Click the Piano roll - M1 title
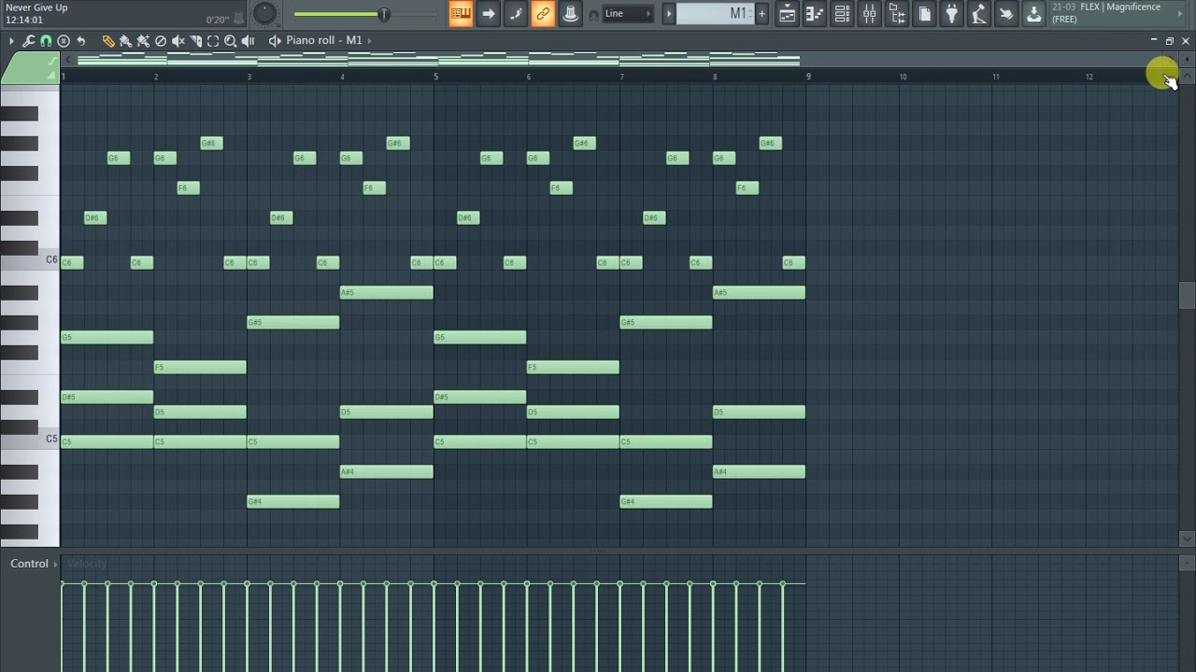This screenshot has width=1196, height=672. tap(323, 41)
